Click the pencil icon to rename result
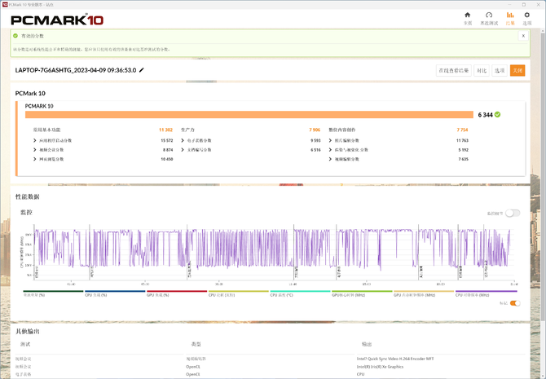This screenshot has width=546, height=379. tap(141, 70)
